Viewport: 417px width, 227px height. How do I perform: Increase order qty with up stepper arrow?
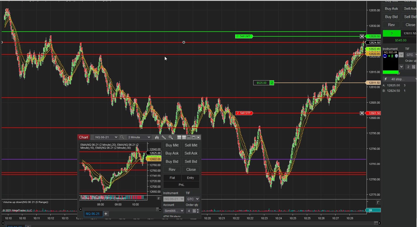click(198, 210)
